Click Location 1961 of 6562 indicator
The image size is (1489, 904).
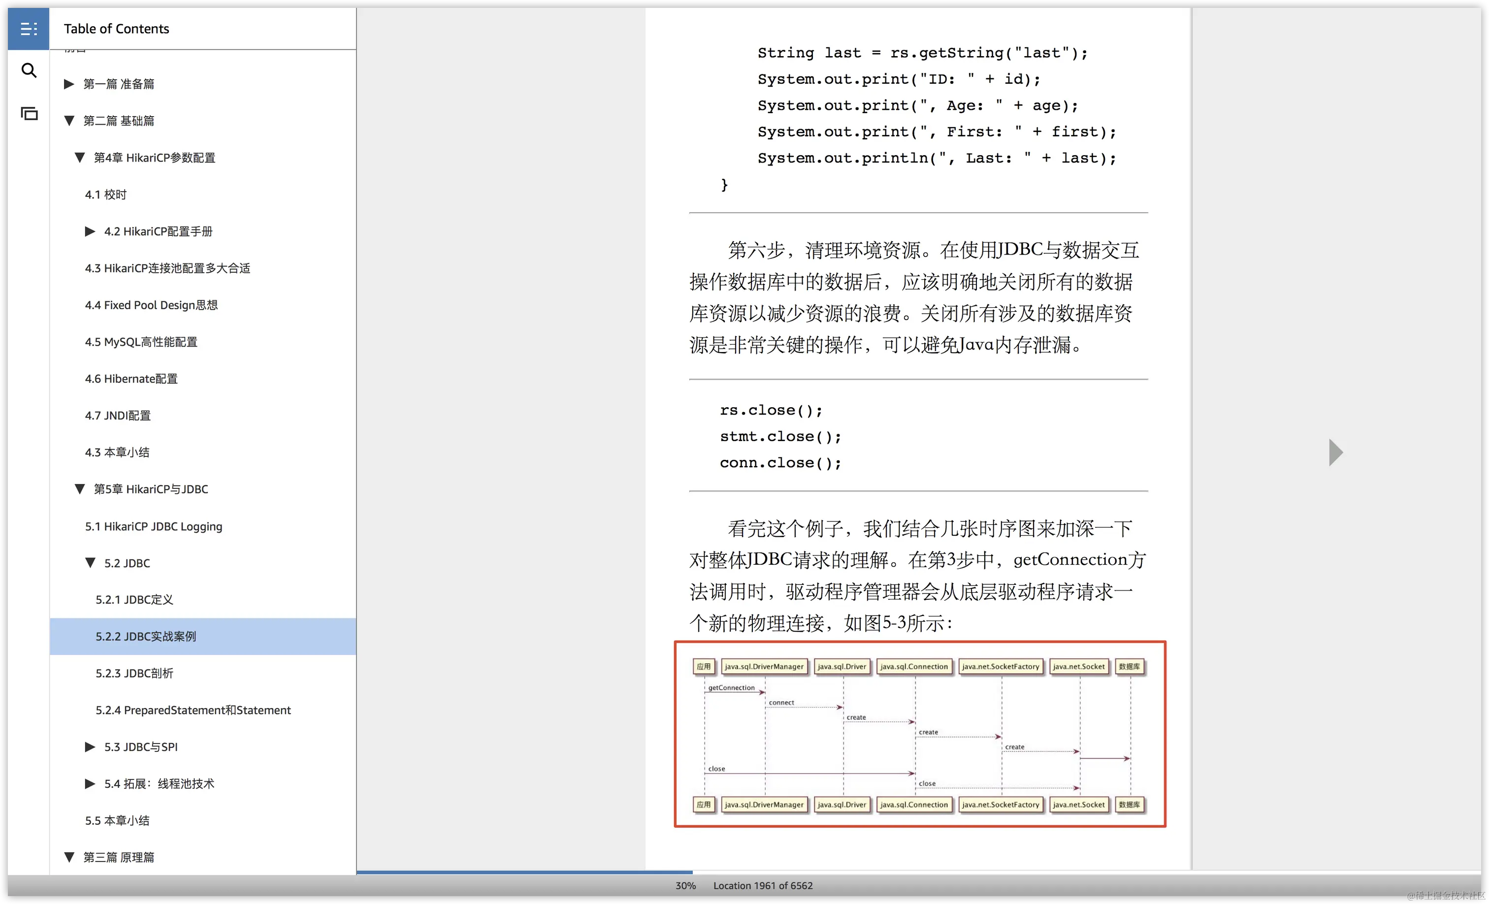(763, 886)
